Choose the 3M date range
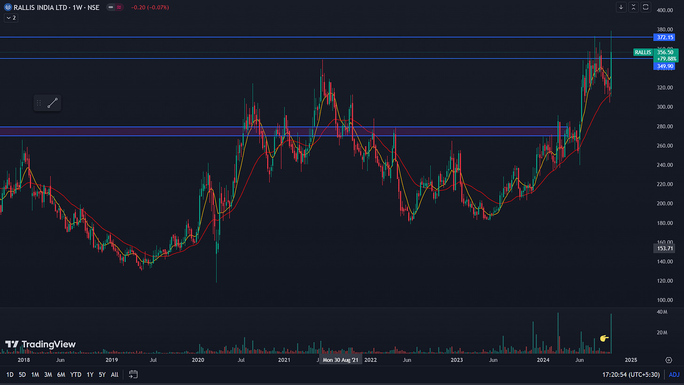 (48, 375)
